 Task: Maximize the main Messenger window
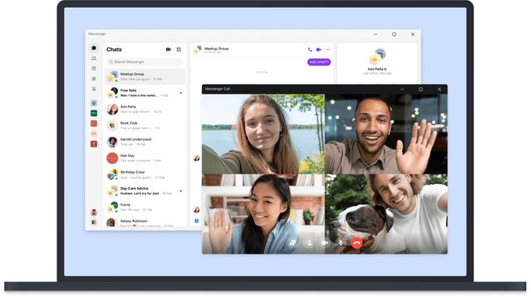394,34
